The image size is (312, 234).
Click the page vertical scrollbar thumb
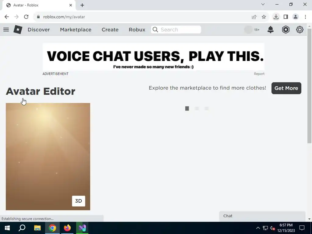[309, 86]
